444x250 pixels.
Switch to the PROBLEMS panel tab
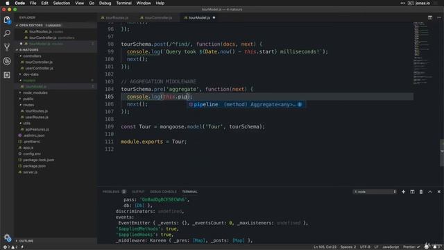pyautogui.click(x=111, y=192)
